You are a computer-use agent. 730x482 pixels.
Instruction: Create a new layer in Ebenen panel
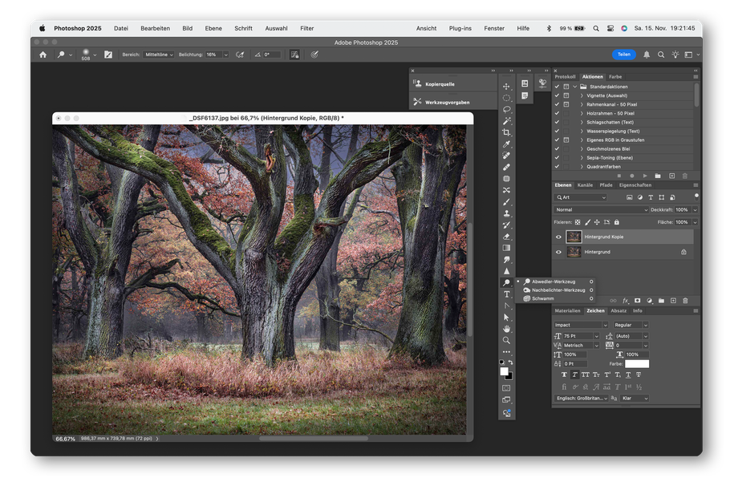(x=673, y=301)
